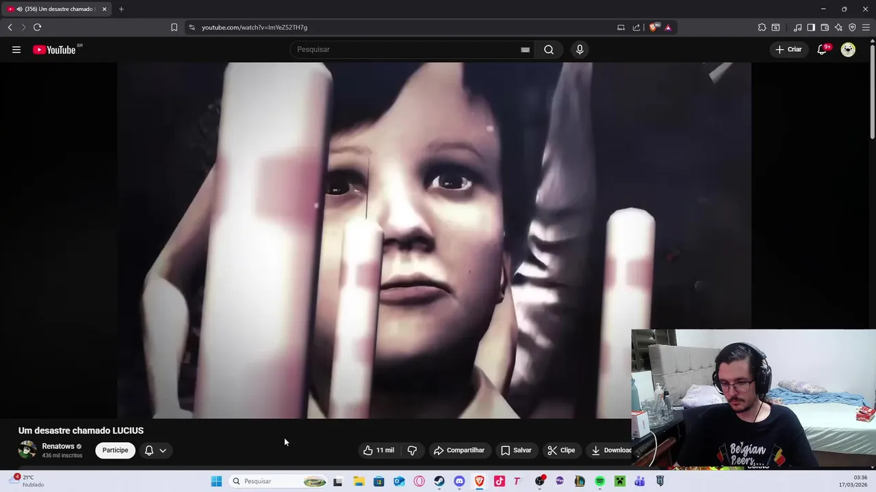Click the Criar button
Screen dimensions: 876x492
click(x=788, y=49)
